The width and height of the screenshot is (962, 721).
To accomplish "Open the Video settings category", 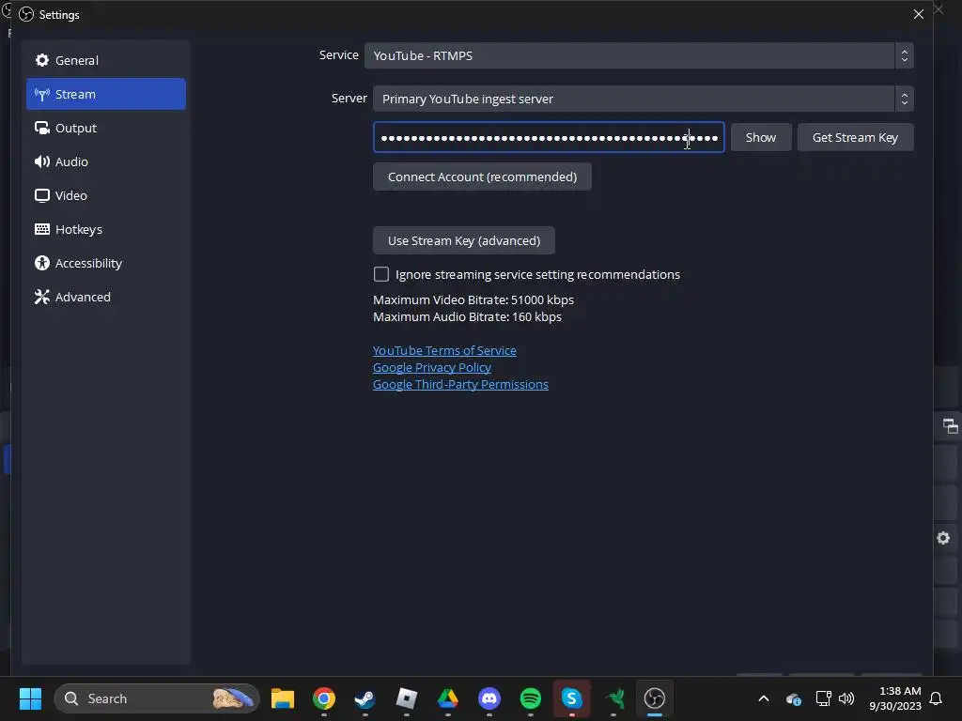I will (x=105, y=195).
